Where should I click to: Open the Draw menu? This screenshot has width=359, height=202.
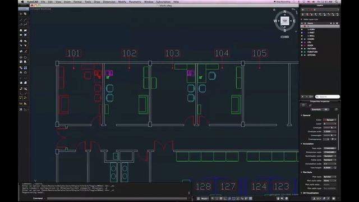[x=97, y=2]
